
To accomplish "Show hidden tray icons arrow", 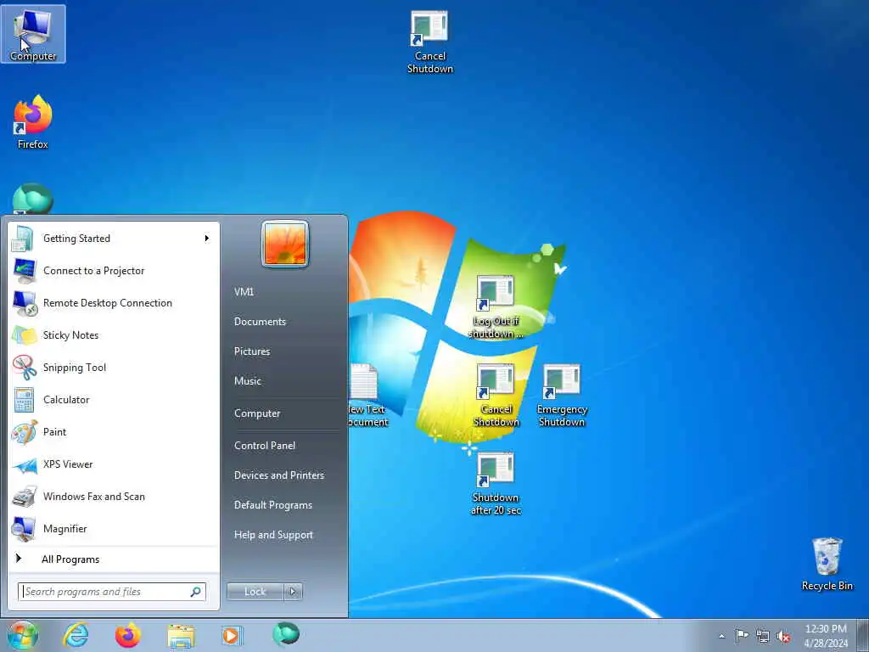I will pos(721,636).
